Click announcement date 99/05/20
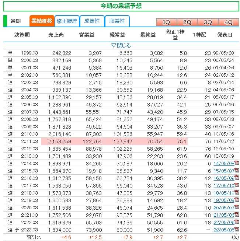The height and width of the screenshot is (241, 240). tap(223, 53)
